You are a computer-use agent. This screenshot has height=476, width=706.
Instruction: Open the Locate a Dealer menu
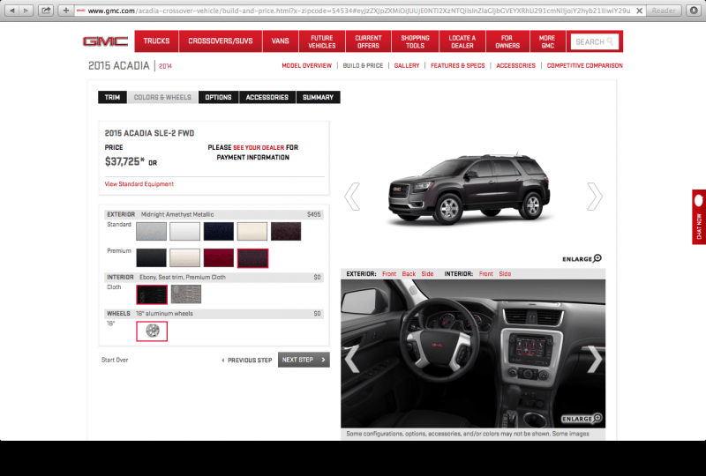click(462, 41)
